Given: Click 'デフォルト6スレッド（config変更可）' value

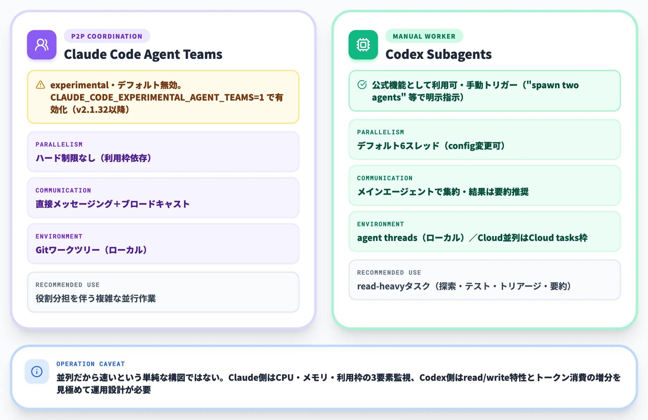Looking at the screenshot, I should (431, 146).
